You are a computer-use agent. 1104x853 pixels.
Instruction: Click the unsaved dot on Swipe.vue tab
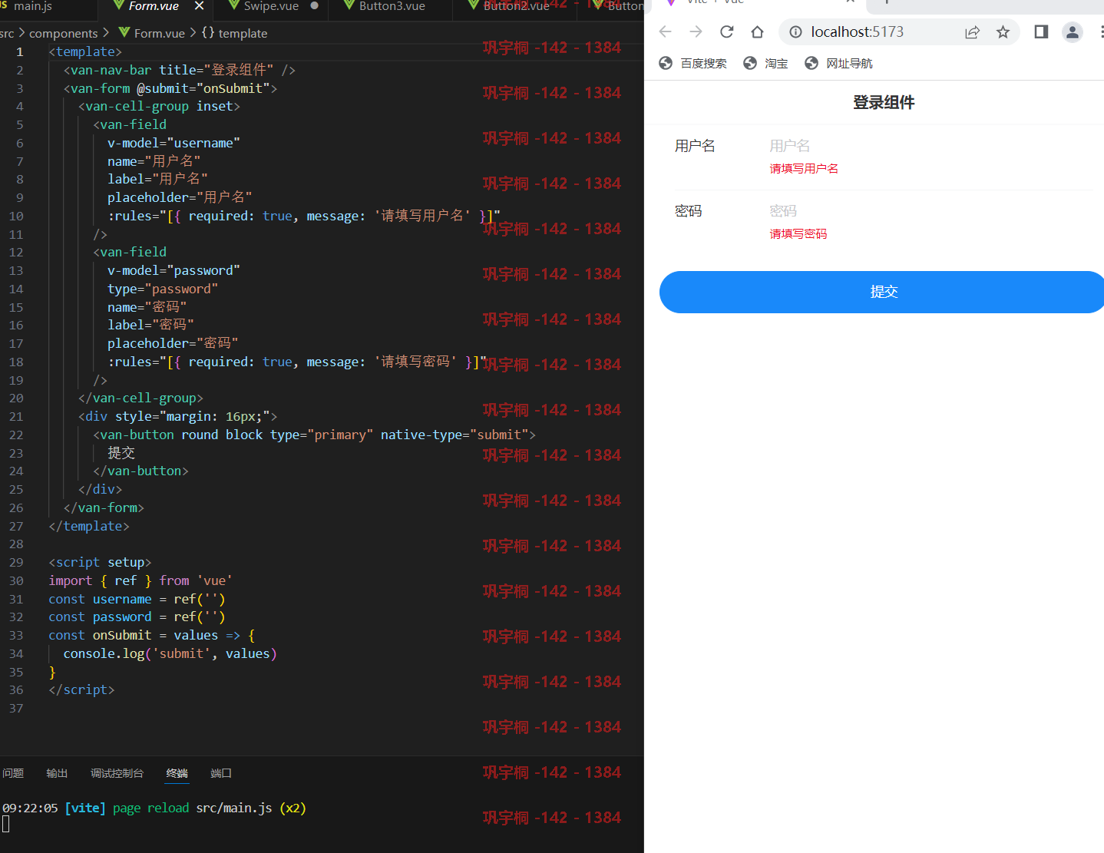(314, 6)
